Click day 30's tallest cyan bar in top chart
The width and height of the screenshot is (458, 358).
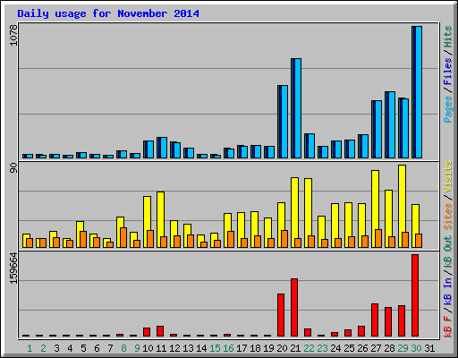[419, 92]
